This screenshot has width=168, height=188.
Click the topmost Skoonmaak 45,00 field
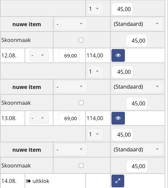coord(137,41)
